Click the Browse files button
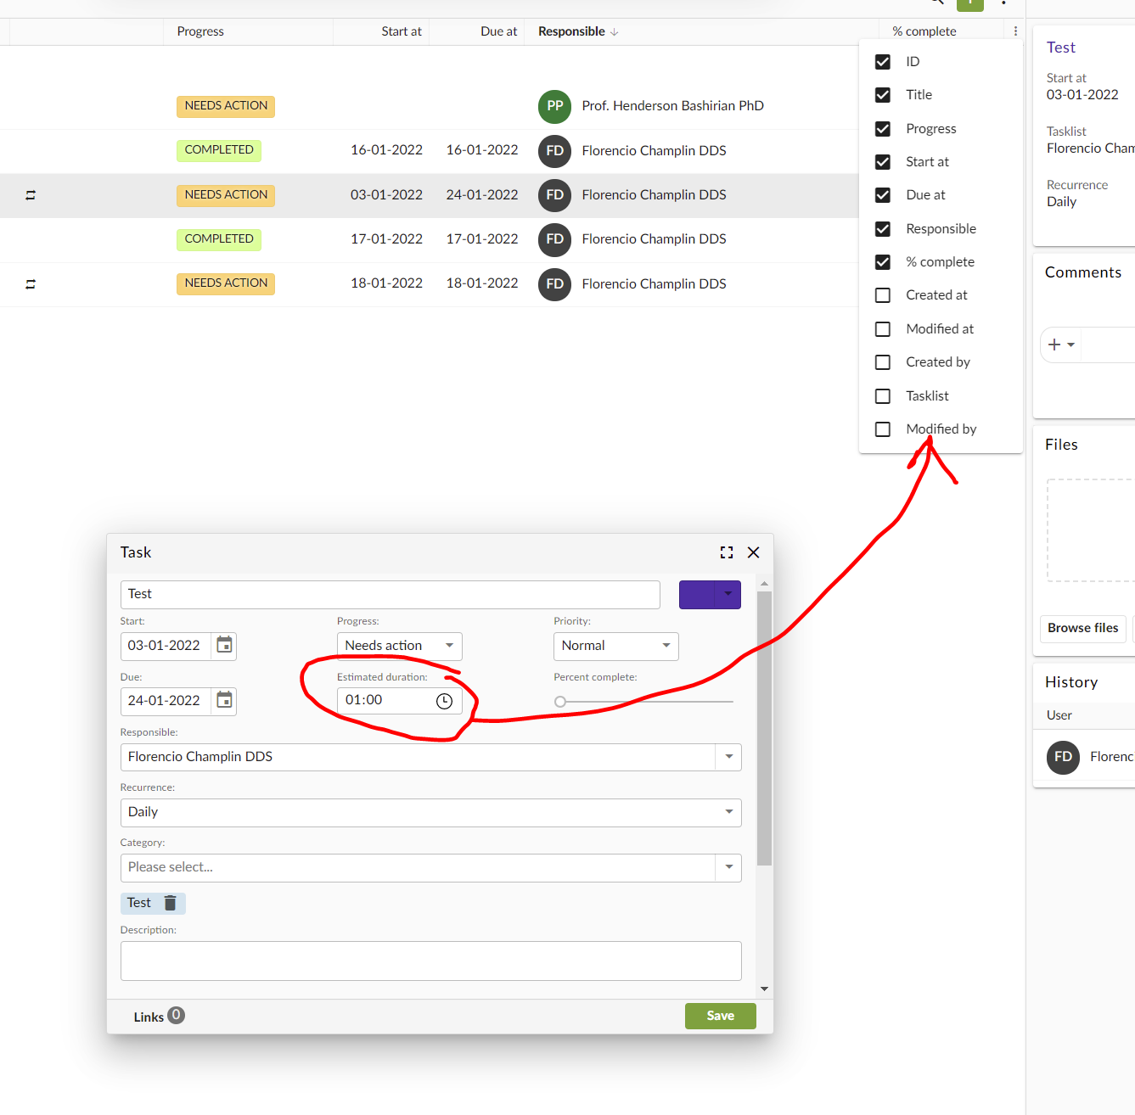Image resolution: width=1135 pixels, height=1115 pixels. click(1082, 628)
